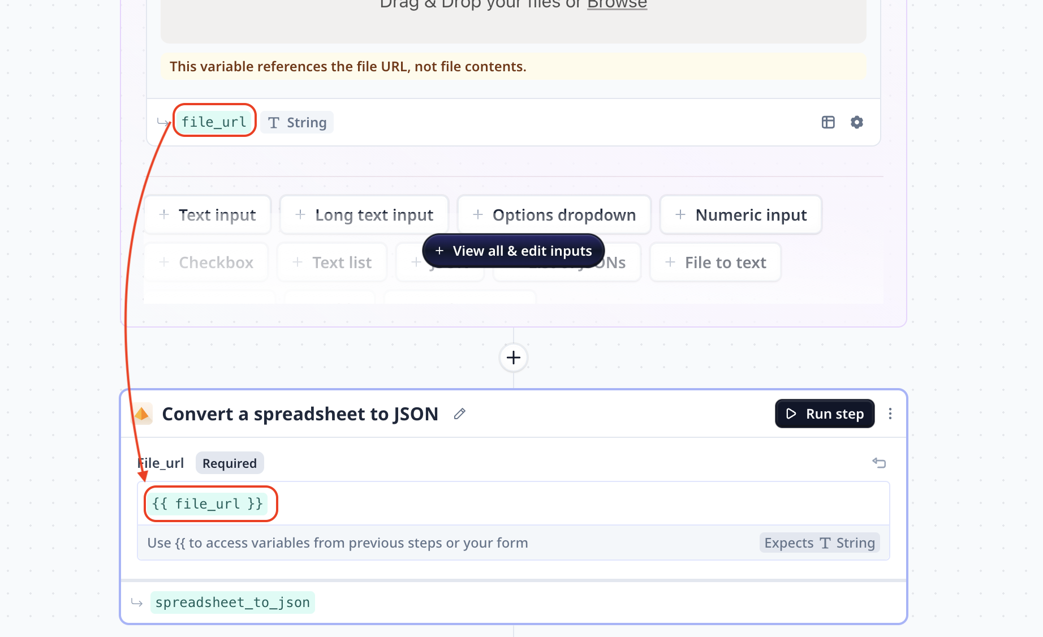Click the orange step icon beside the title
The image size is (1043, 637).
click(x=142, y=414)
